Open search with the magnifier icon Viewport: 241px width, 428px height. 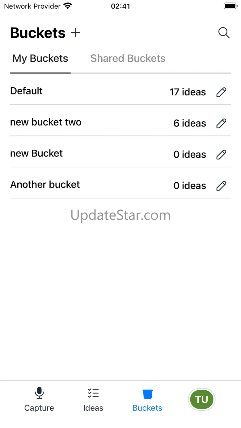tap(224, 33)
